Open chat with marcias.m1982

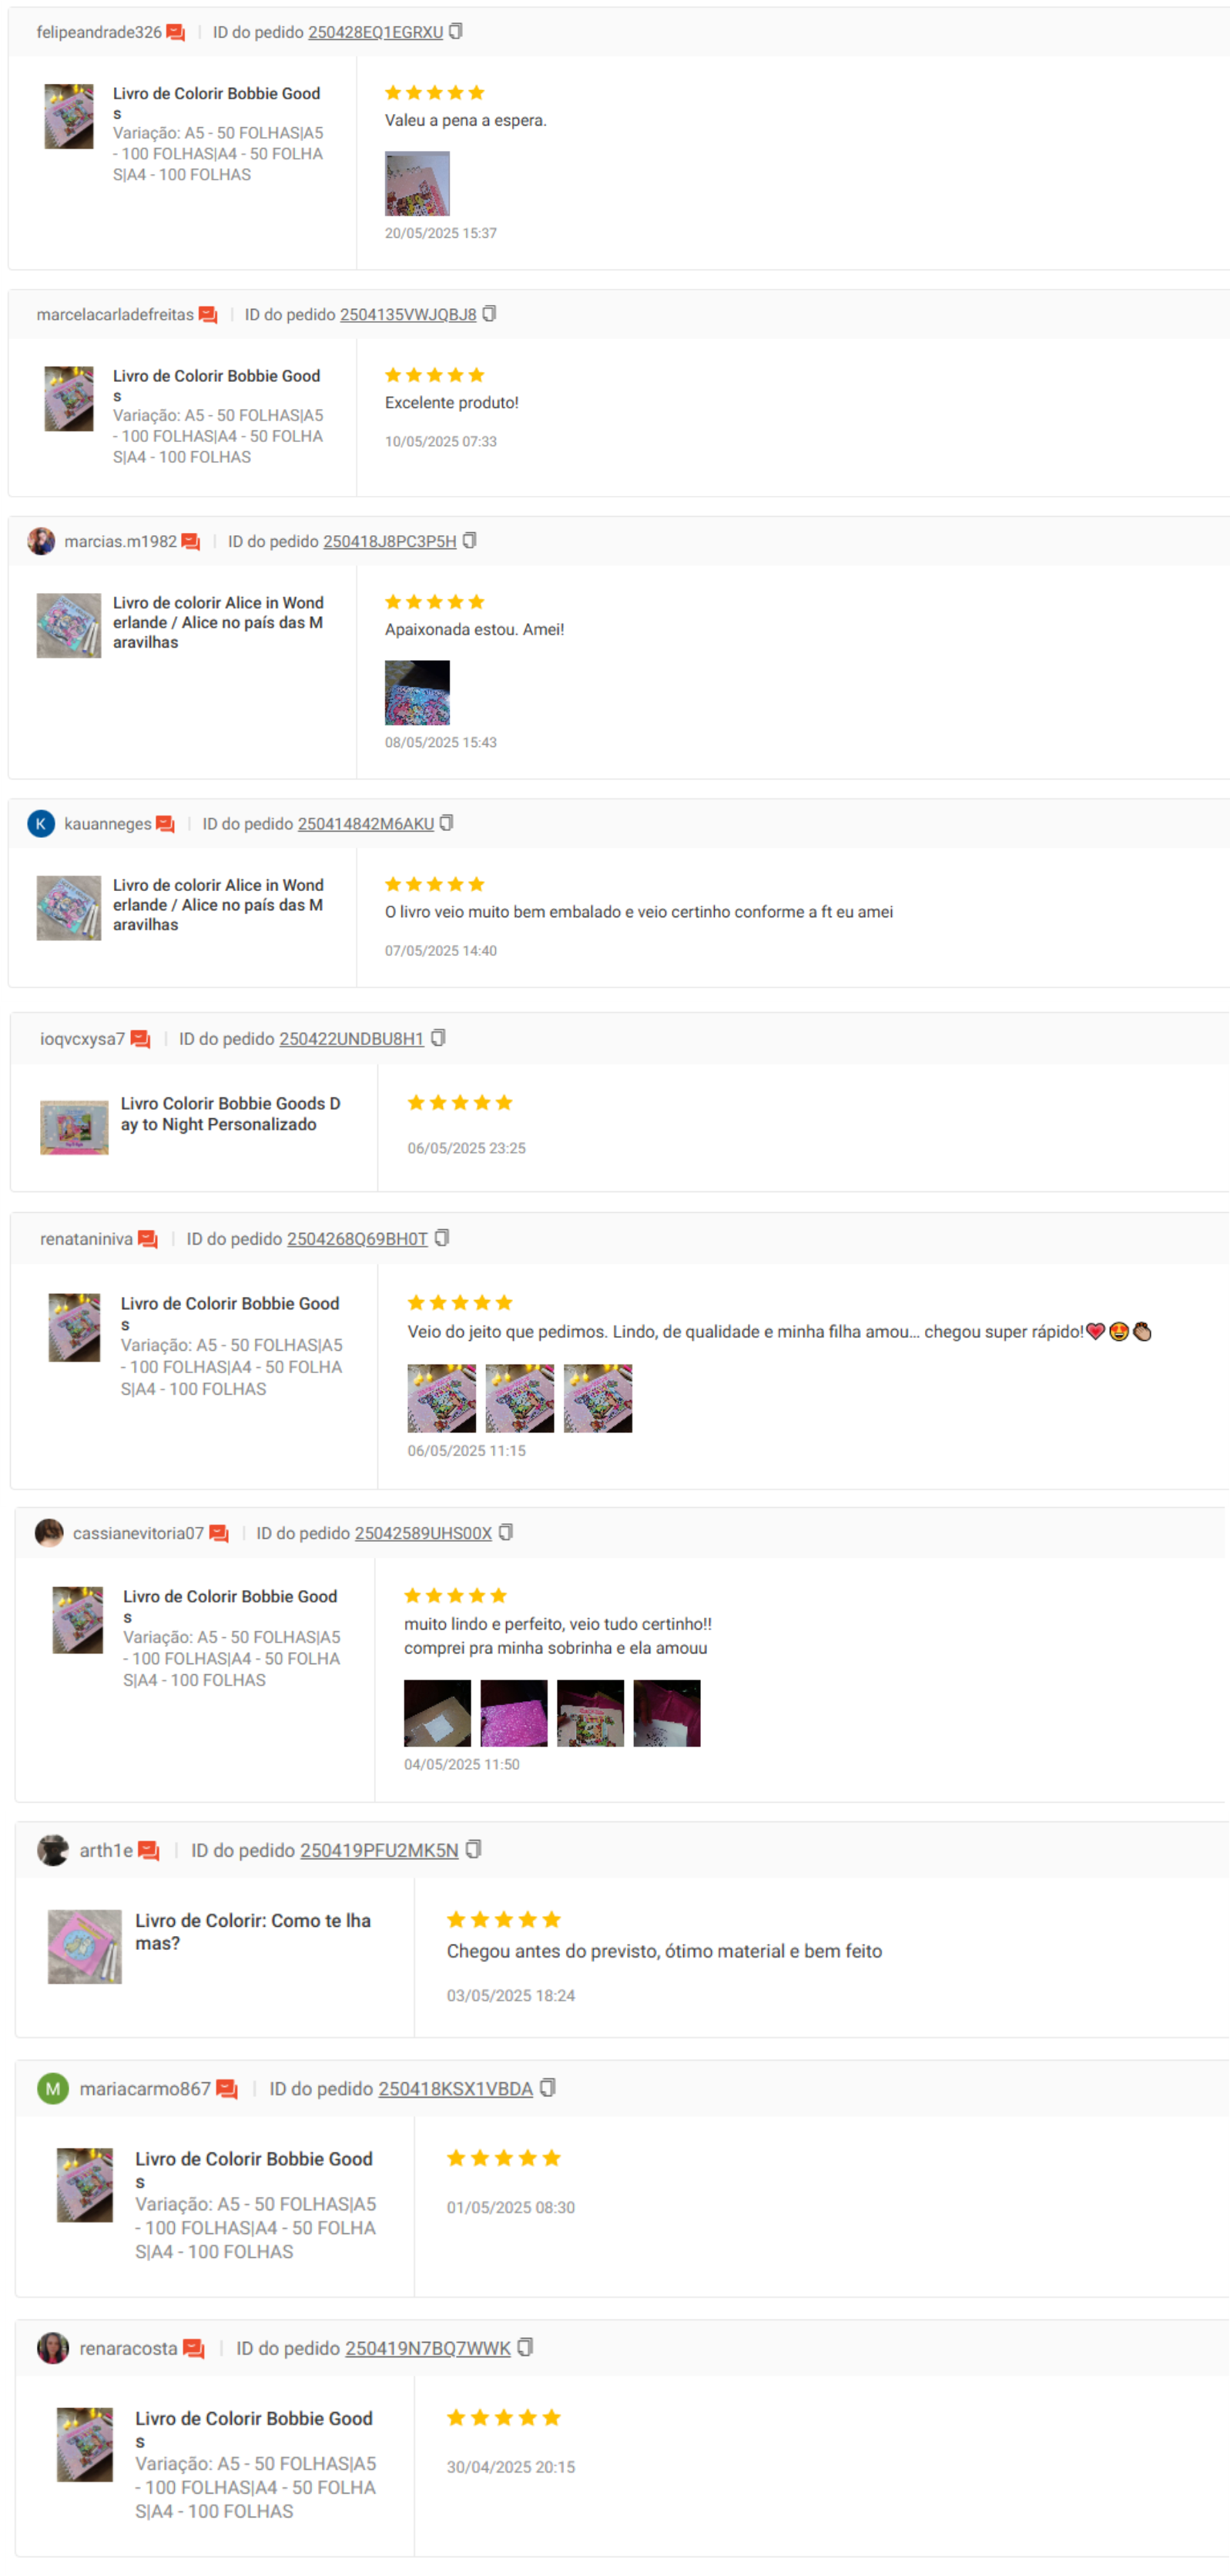tap(191, 541)
